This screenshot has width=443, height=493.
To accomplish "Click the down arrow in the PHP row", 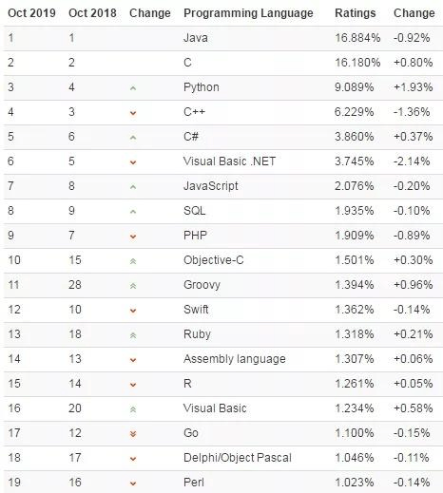I will pyautogui.click(x=133, y=237).
